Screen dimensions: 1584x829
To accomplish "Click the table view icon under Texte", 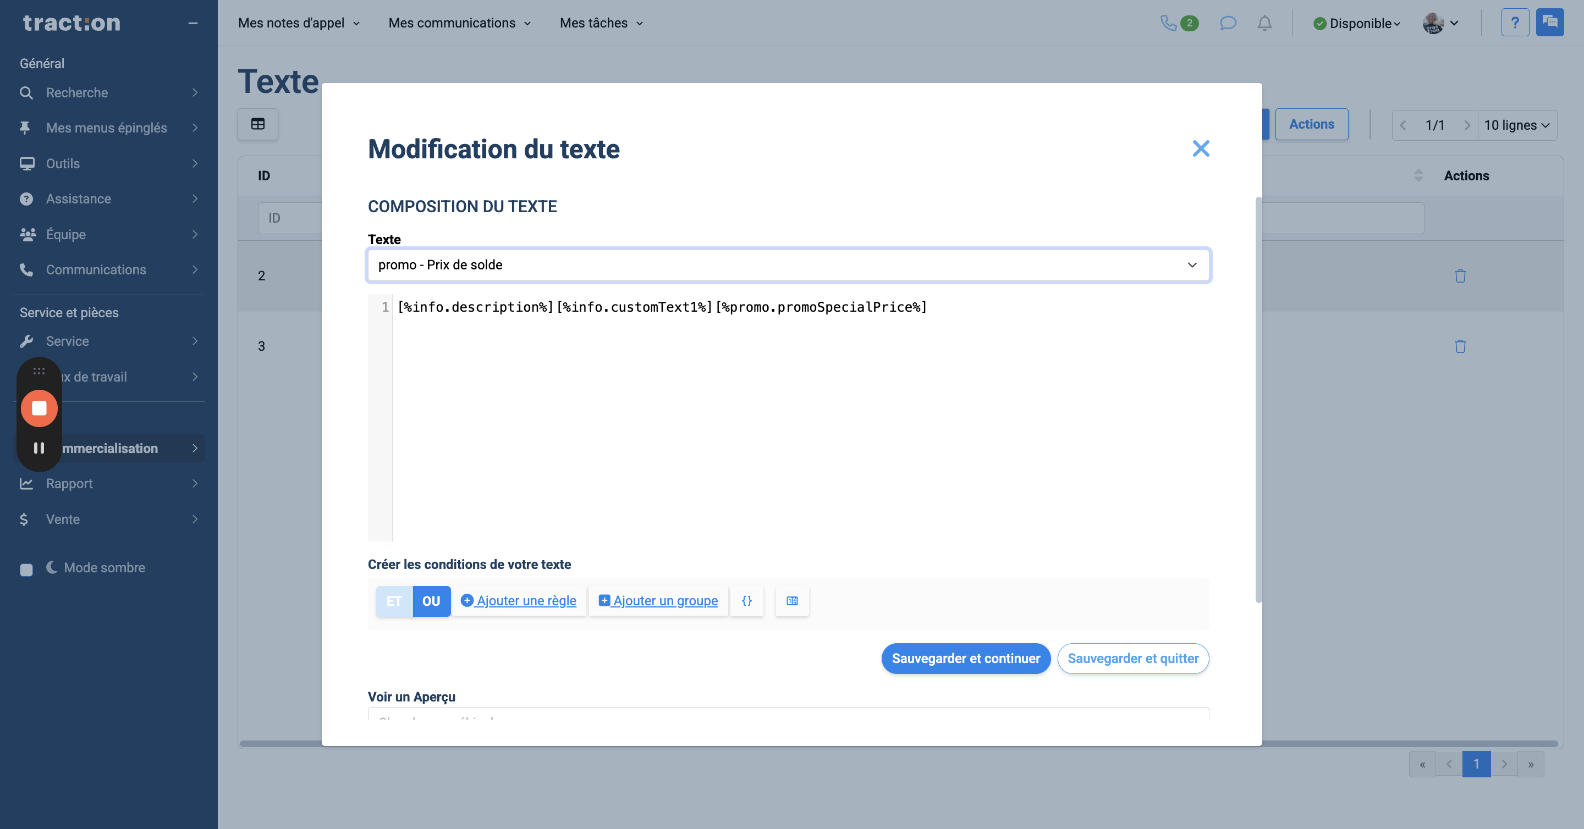I will point(257,125).
